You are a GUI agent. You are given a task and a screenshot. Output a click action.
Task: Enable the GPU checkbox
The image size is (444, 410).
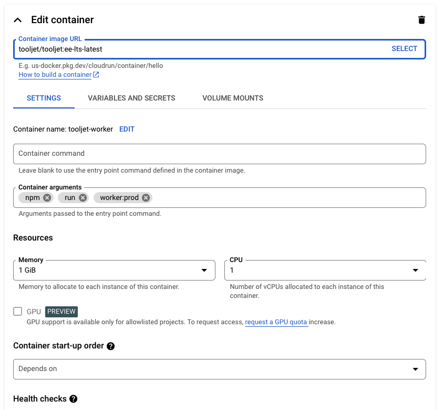coord(18,312)
